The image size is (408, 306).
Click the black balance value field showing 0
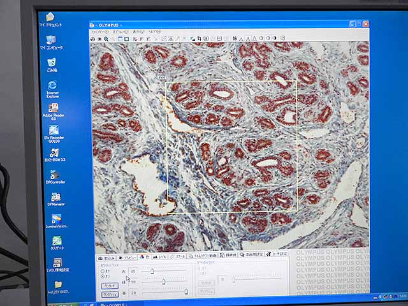(222, 279)
